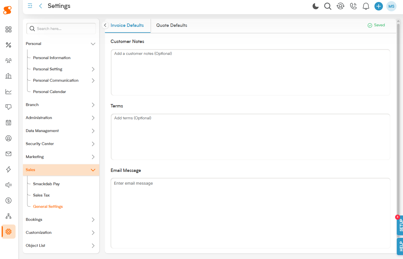Switch to the Invoice Defaults tab

pos(127,25)
